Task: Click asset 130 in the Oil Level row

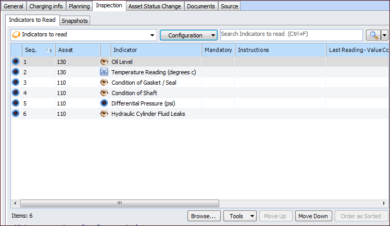Action: click(61, 62)
